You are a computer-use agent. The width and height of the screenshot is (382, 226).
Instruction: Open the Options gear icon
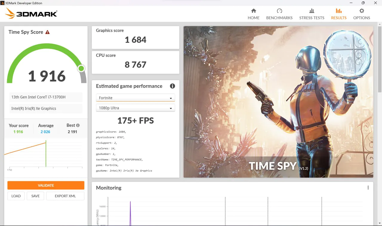(x=362, y=11)
